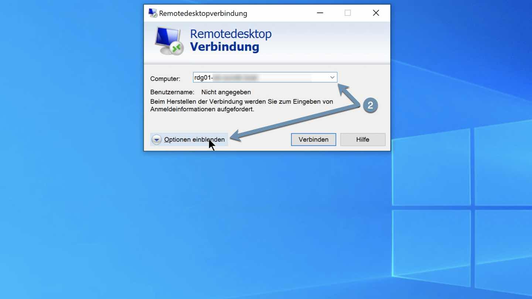Open the Computer dropdown arrow
Image resolution: width=532 pixels, height=299 pixels.
click(332, 78)
